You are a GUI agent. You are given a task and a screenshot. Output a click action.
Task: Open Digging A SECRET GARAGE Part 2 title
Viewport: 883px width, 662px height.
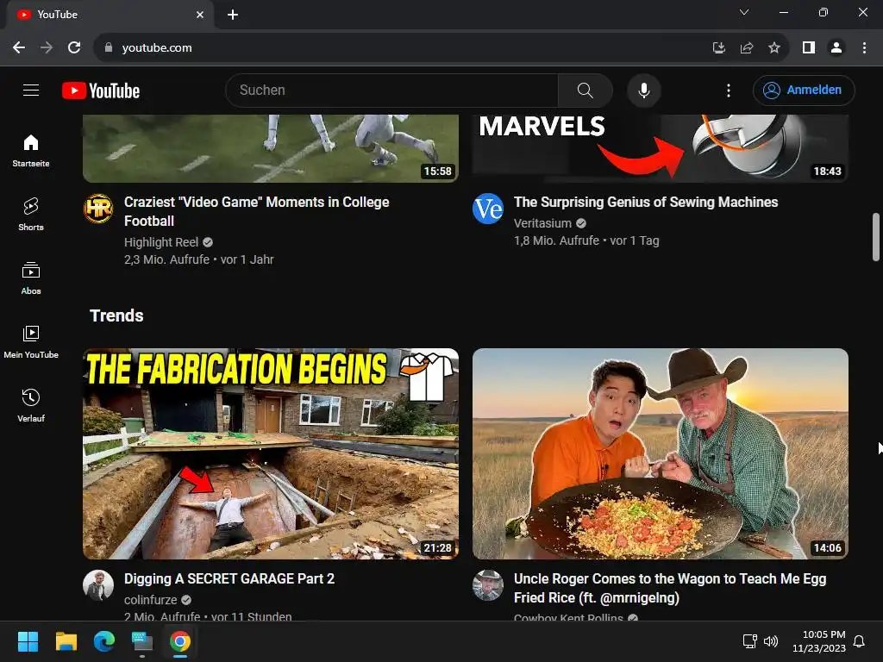229,578
